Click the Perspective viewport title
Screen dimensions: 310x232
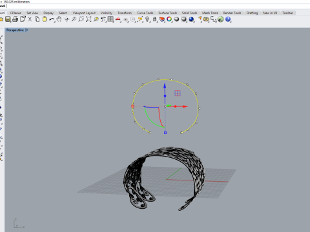pos(15,30)
